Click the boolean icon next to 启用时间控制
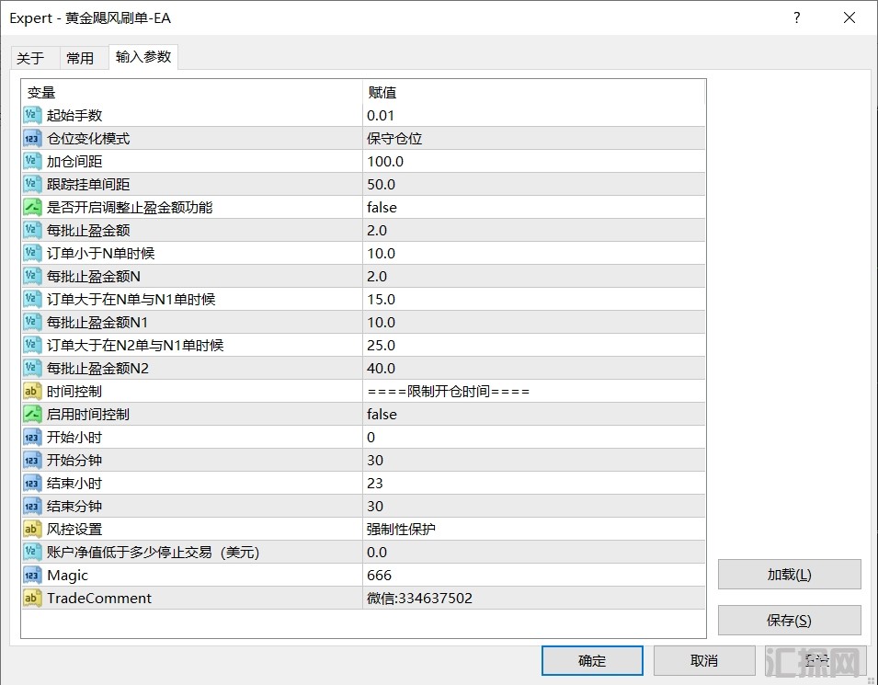 coord(32,414)
